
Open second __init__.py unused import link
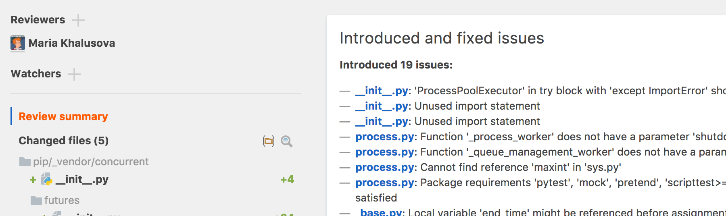pos(382,106)
